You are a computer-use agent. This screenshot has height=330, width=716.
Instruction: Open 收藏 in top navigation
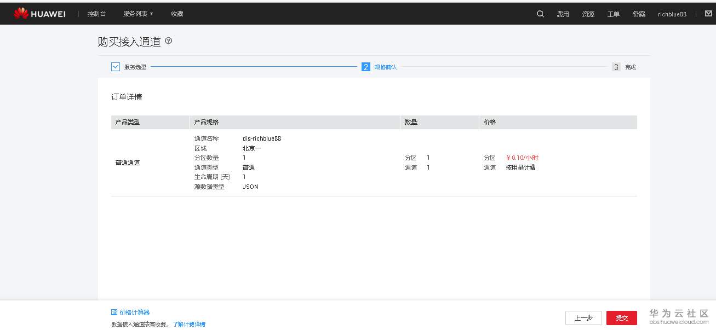pos(177,14)
